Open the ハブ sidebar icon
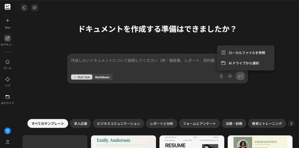Viewport: 299px width, 148px height. coord(8,79)
